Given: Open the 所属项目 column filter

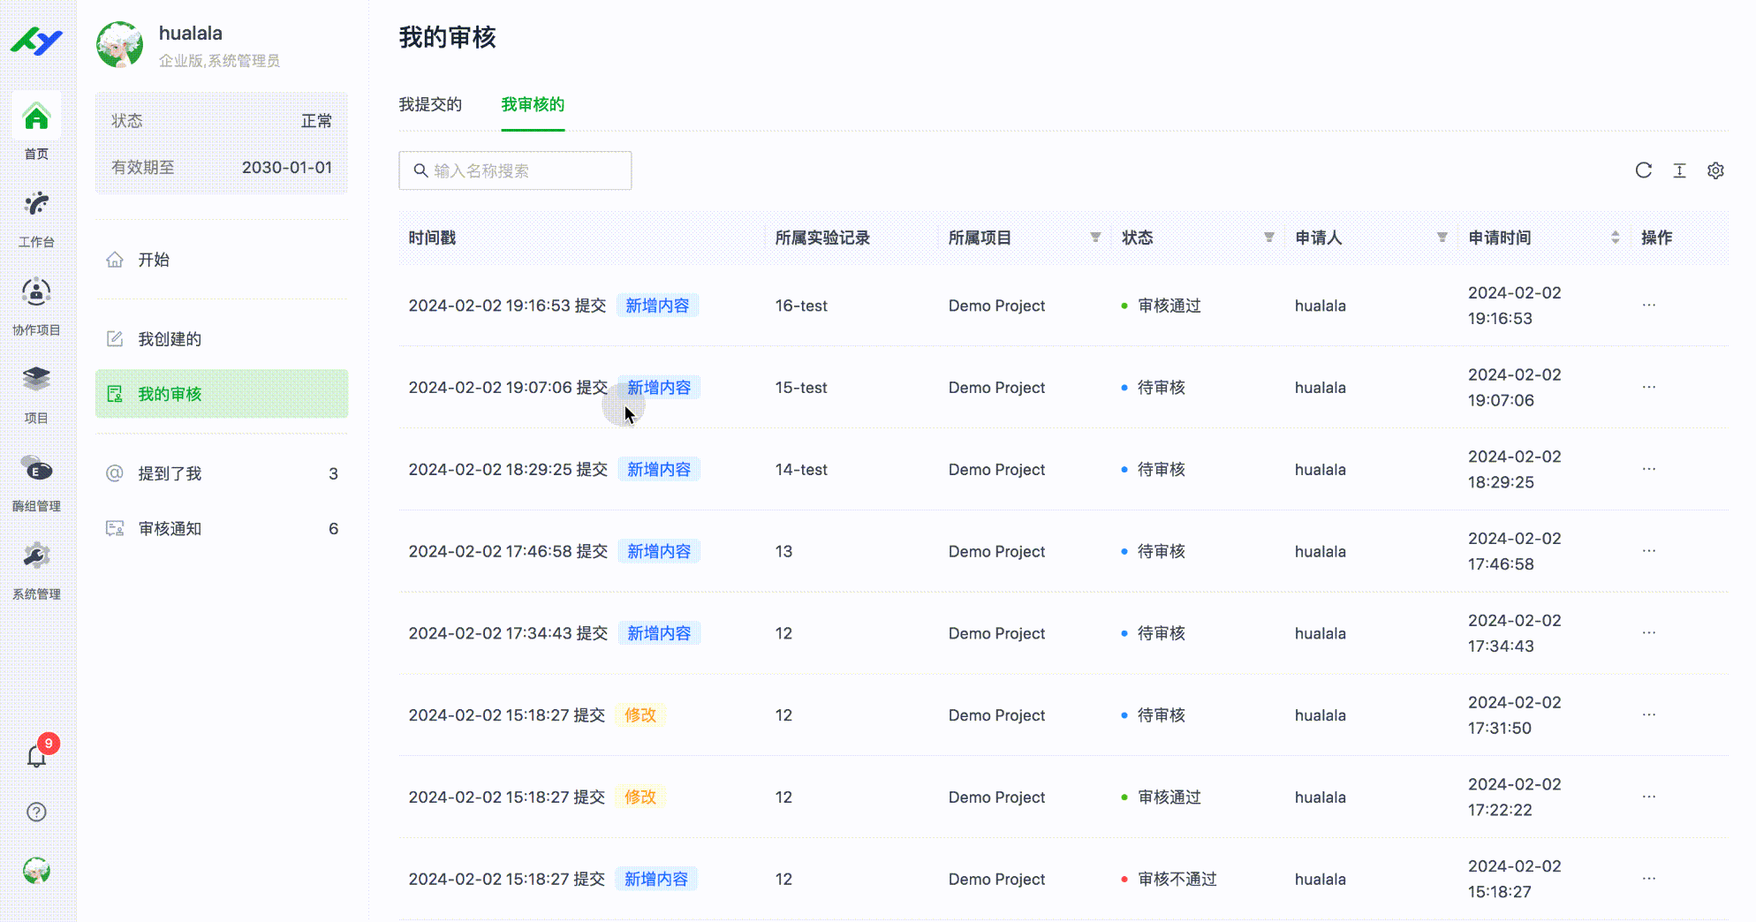Looking at the screenshot, I should (x=1095, y=238).
